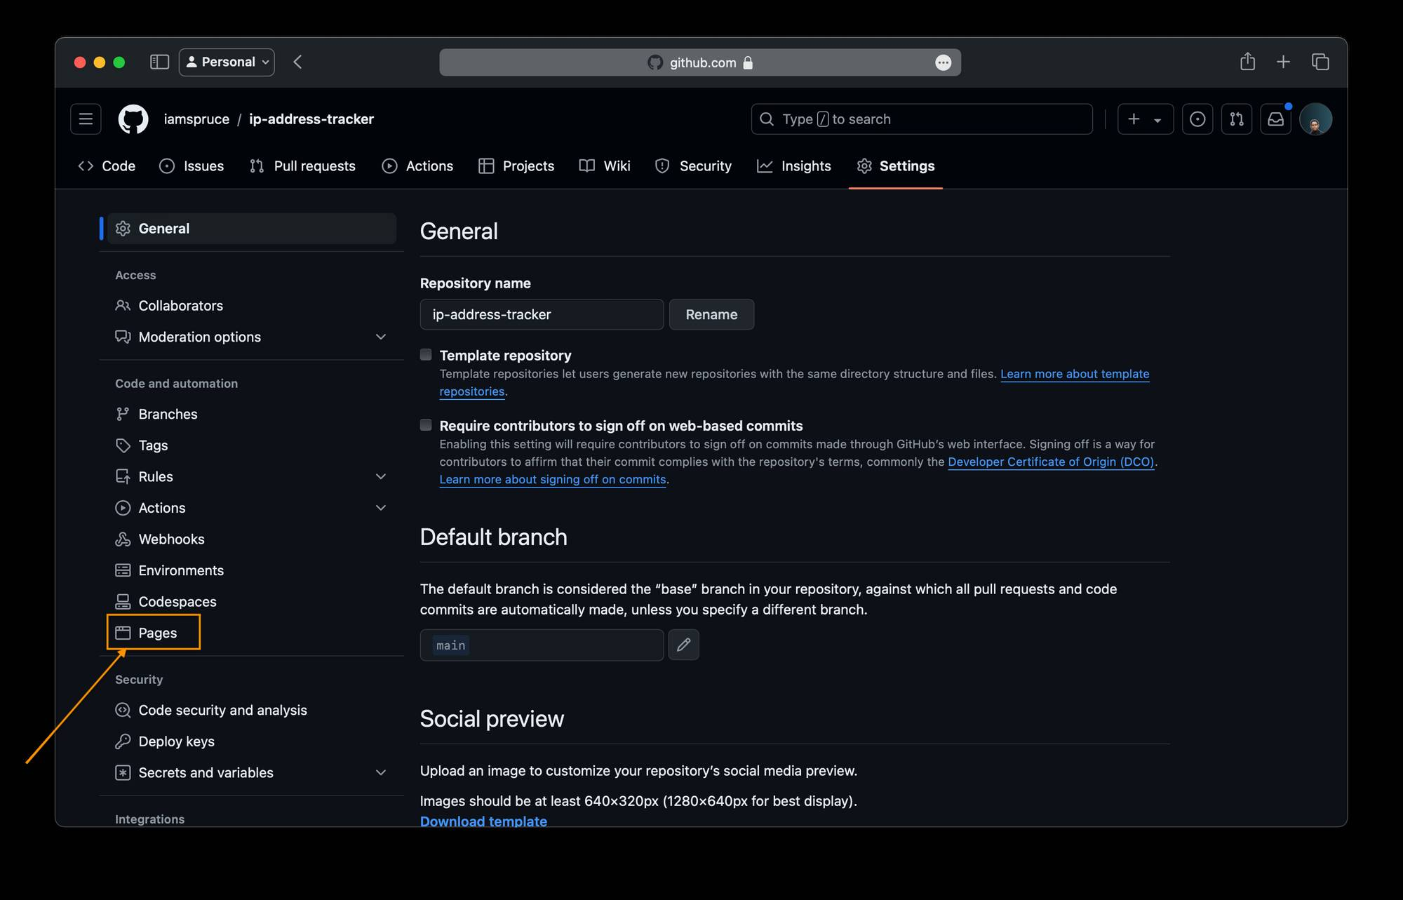Toggle the Safari sidebar icon
The image size is (1403, 900).
pos(160,62)
